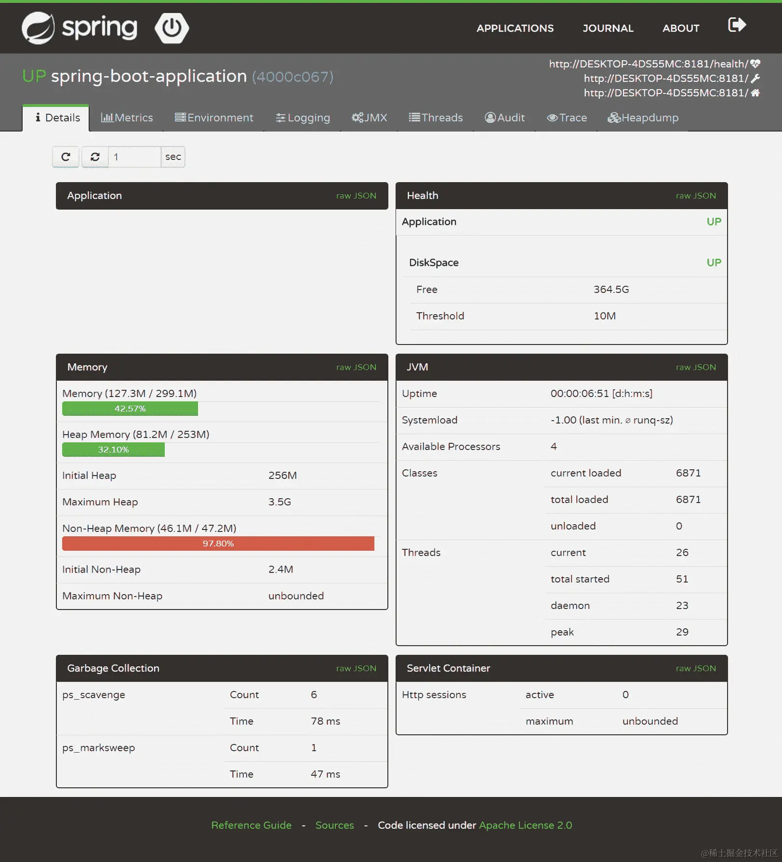
Task: Open raw JSON for Servlet Container
Action: coord(696,668)
